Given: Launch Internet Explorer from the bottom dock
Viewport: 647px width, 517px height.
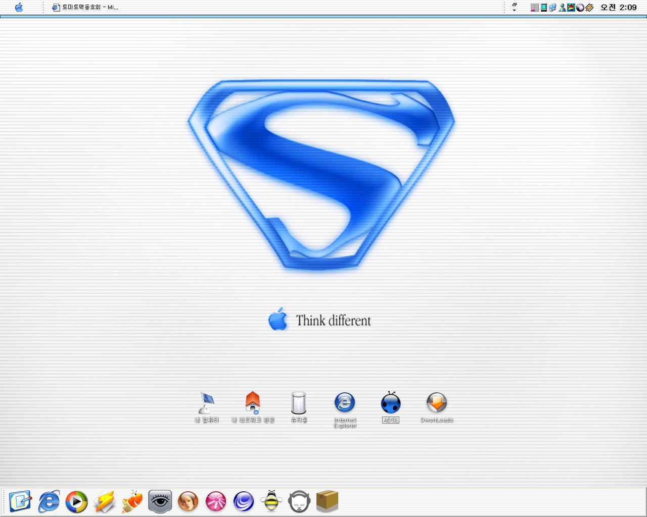Looking at the screenshot, I should pos(49,502).
